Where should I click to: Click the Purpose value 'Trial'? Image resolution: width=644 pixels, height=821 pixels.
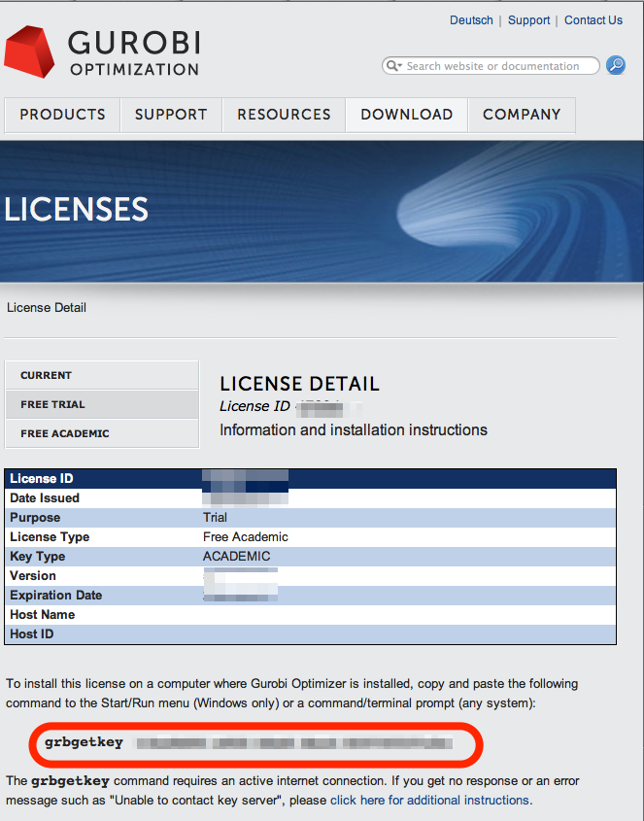[x=215, y=517]
